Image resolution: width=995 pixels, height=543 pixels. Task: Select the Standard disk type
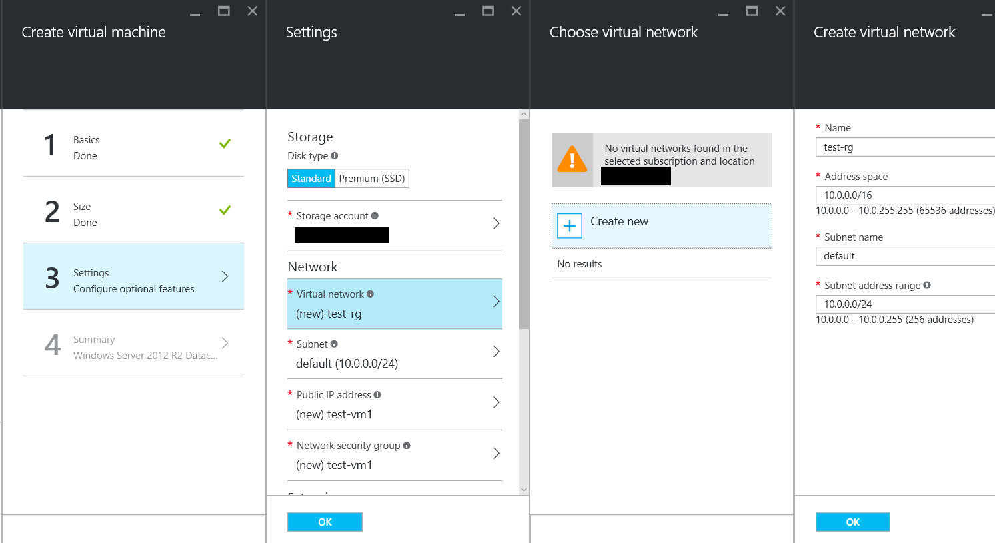[311, 178]
